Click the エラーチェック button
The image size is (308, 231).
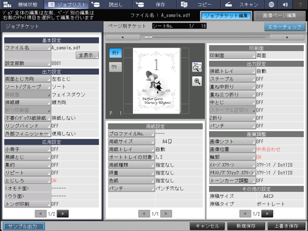coord(285,27)
